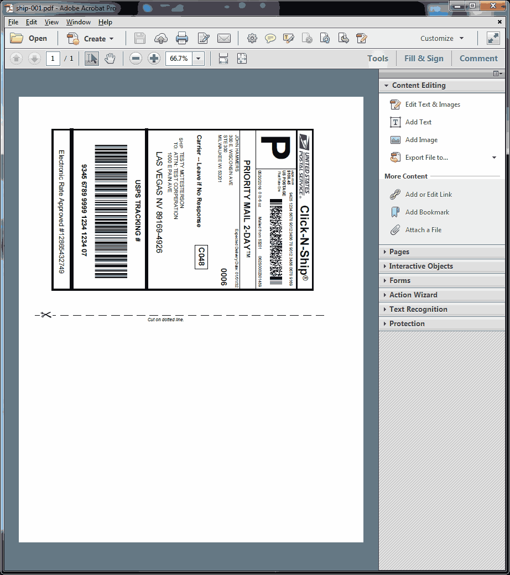Open the zoom level dropdown arrow
Image resolution: width=510 pixels, height=575 pixels.
(x=199, y=58)
